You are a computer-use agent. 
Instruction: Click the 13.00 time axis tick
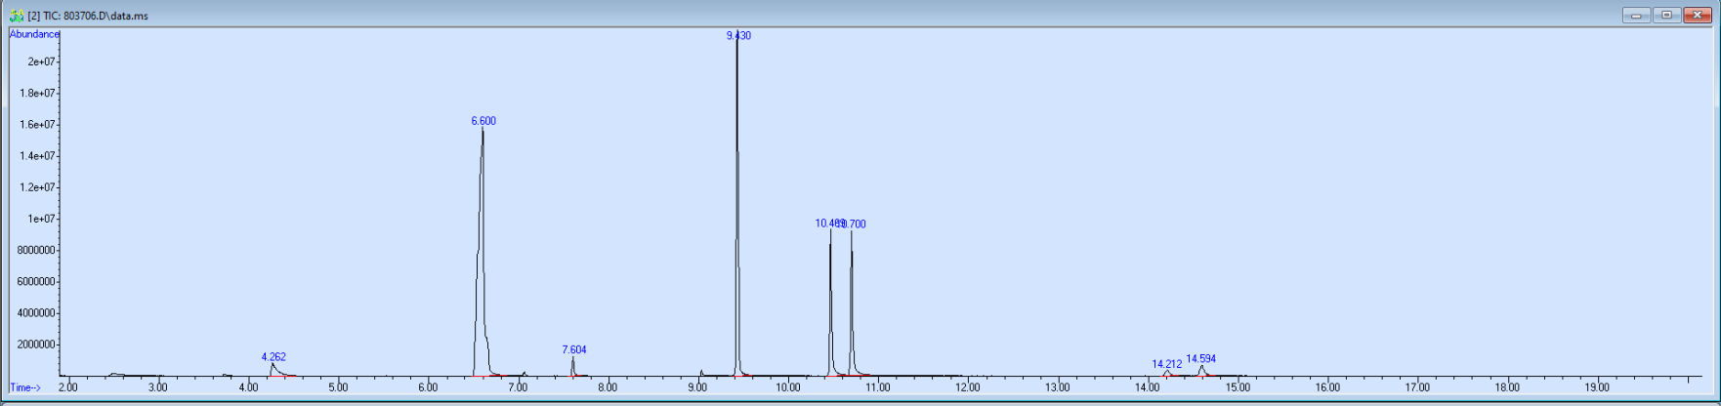(1057, 387)
